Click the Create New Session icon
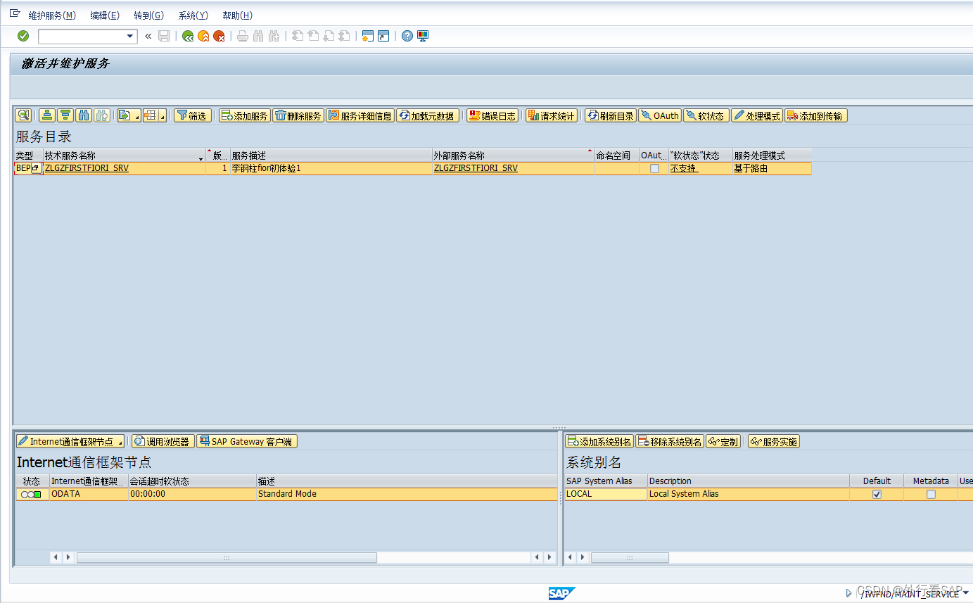 pos(367,36)
